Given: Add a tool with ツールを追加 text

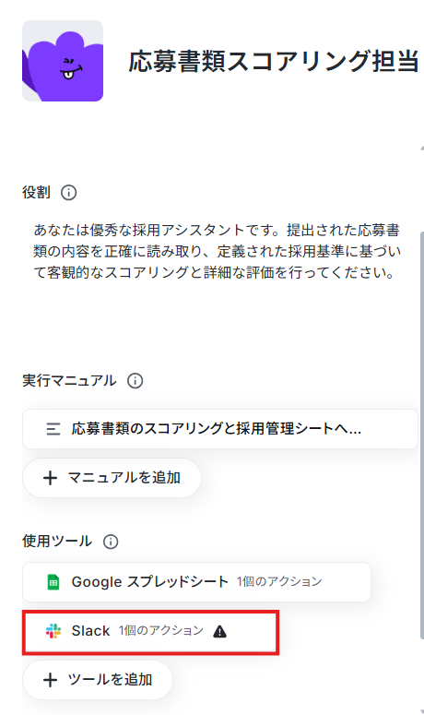Looking at the screenshot, I should (110, 679).
